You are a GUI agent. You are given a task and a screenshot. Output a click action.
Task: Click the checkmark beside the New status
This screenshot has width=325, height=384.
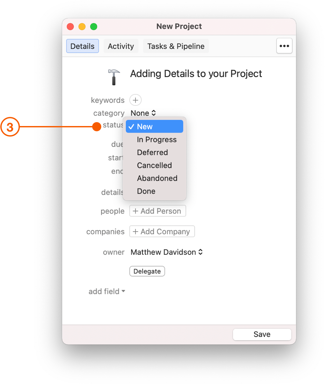coord(131,126)
